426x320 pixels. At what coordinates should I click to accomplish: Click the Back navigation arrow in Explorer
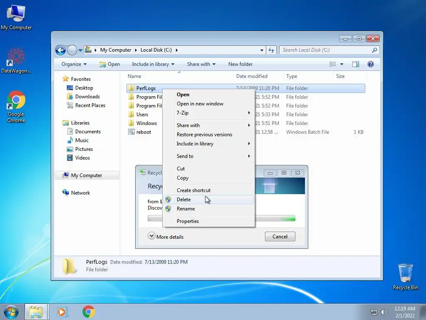[x=60, y=50]
